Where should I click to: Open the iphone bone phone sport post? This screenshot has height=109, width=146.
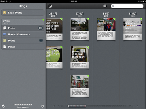point(80,57)
